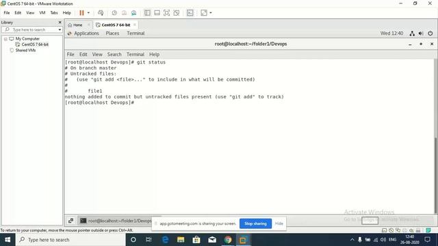The image size is (438, 246).
Task: Switch to Unity mode icon
Action: coord(177,13)
